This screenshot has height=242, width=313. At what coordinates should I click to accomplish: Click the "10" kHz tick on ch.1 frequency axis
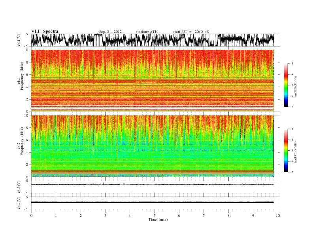click(27, 50)
